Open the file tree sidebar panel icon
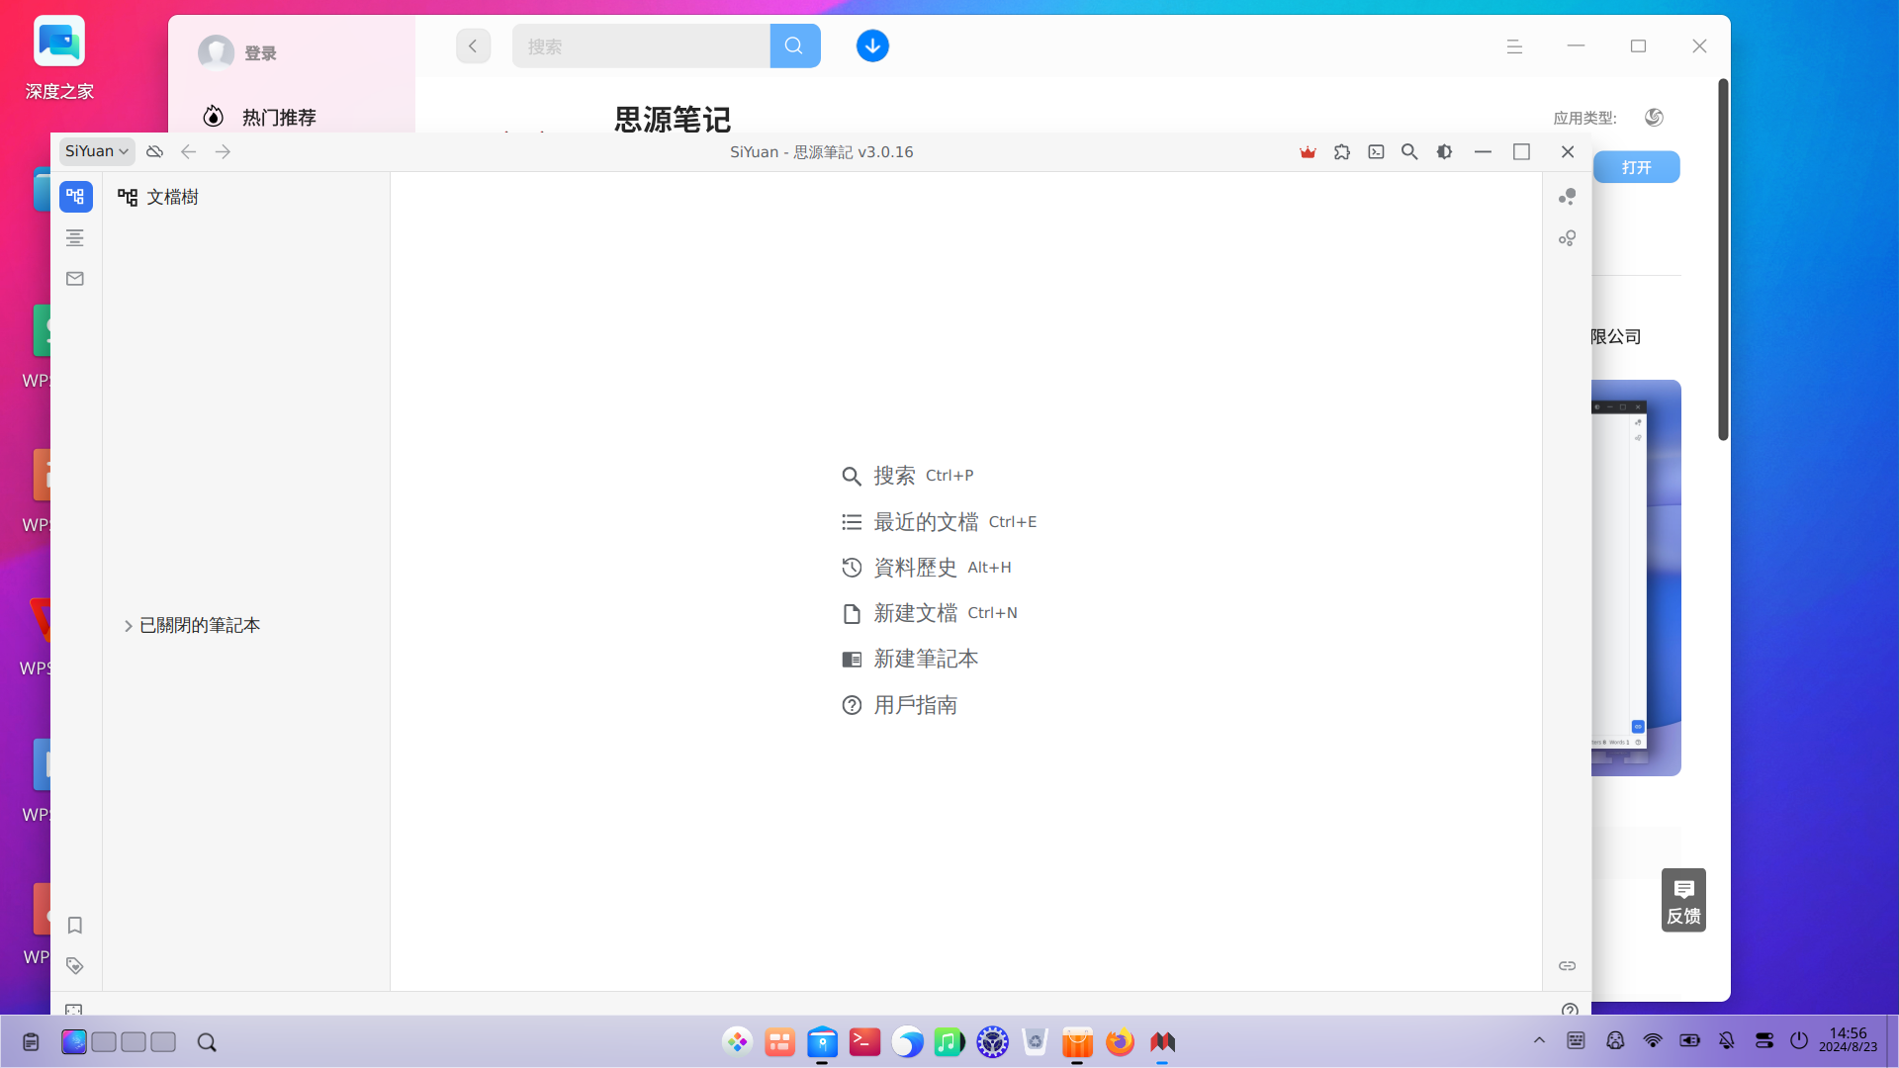1899x1068 pixels. pyautogui.click(x=75, y=196)
